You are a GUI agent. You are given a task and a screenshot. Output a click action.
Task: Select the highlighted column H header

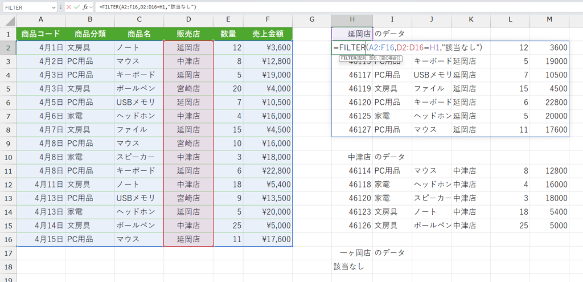[x=352, y=21]
